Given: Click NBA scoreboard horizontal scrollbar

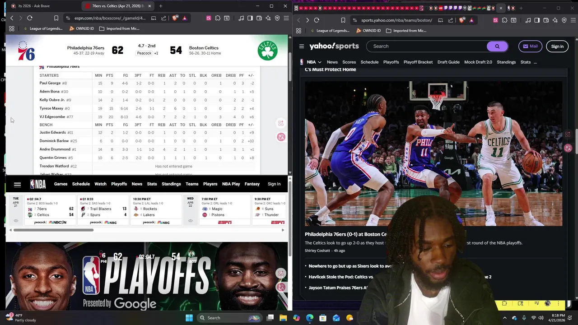Looking at the screenshot, I should tap(53, 230).
